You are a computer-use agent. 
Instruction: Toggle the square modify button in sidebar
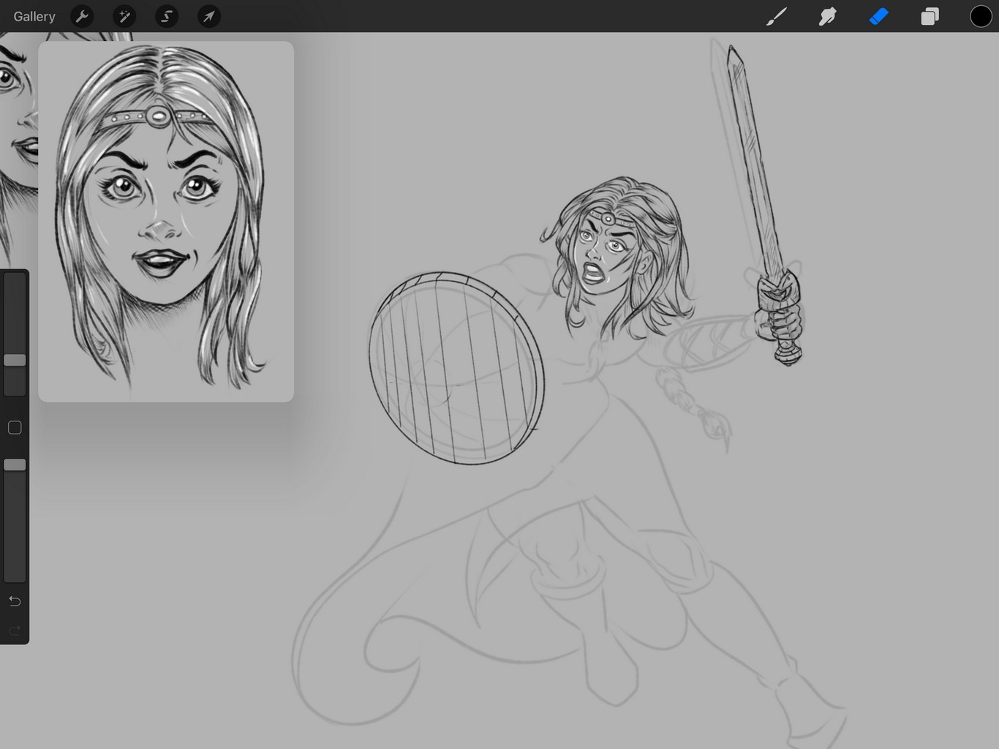point(15,427)
